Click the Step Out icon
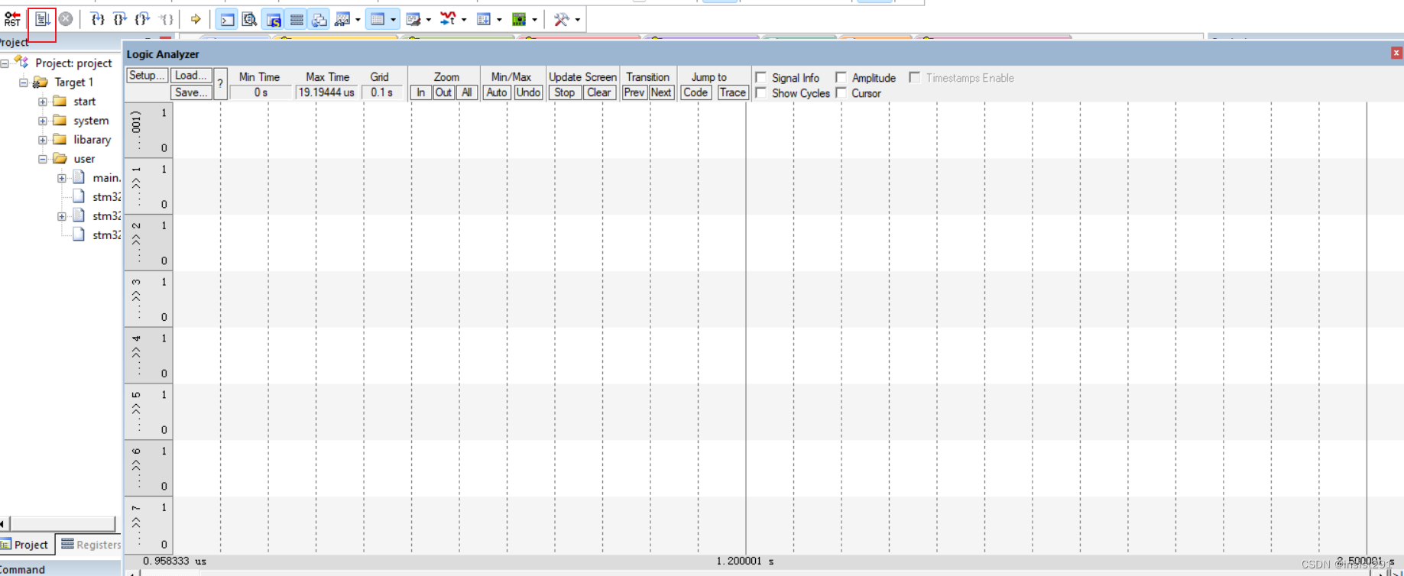This screenshot has height=576, width=1404. pos(143,19)
